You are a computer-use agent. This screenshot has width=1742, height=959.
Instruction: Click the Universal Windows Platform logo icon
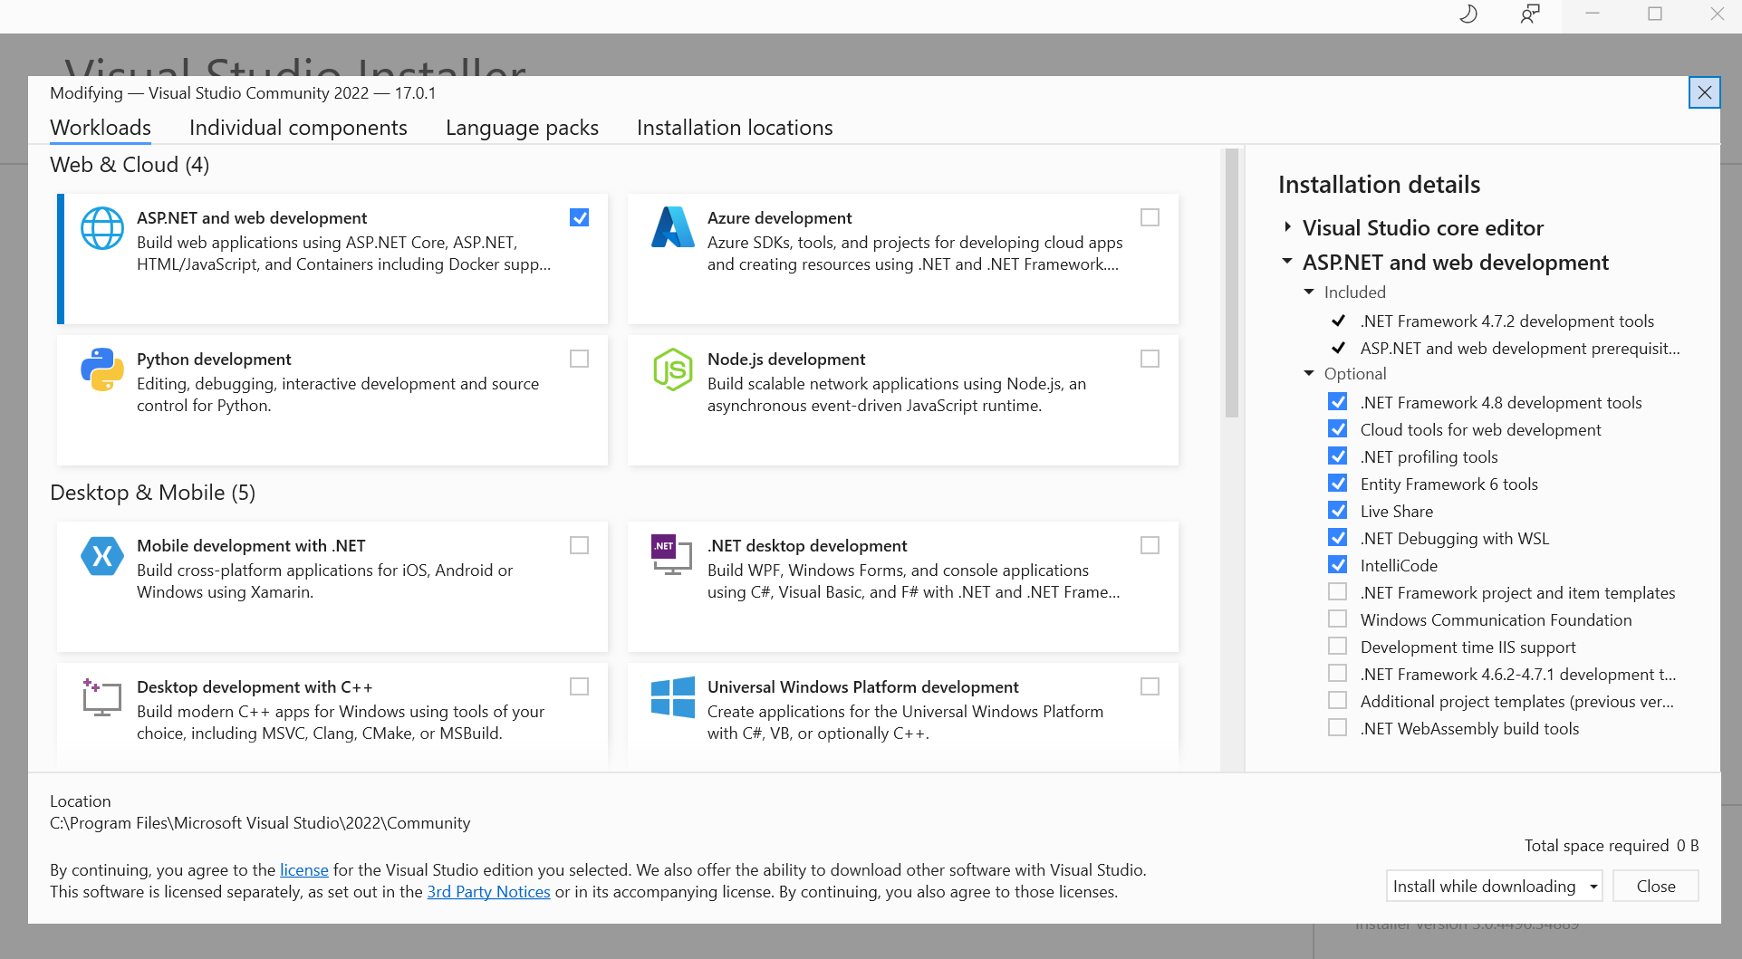672,697
